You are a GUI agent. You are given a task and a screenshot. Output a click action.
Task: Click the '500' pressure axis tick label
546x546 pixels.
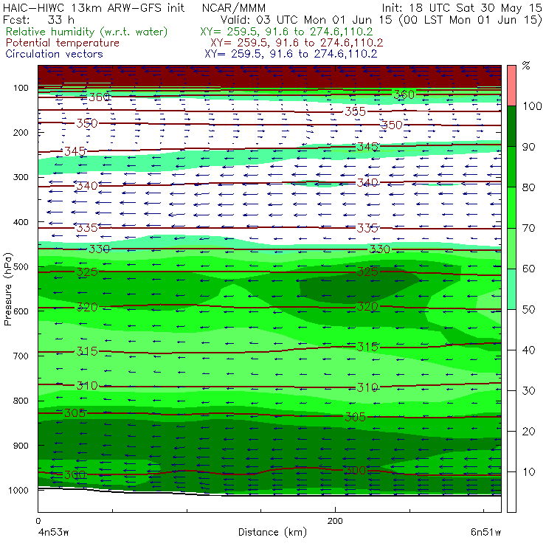point(21,267)
